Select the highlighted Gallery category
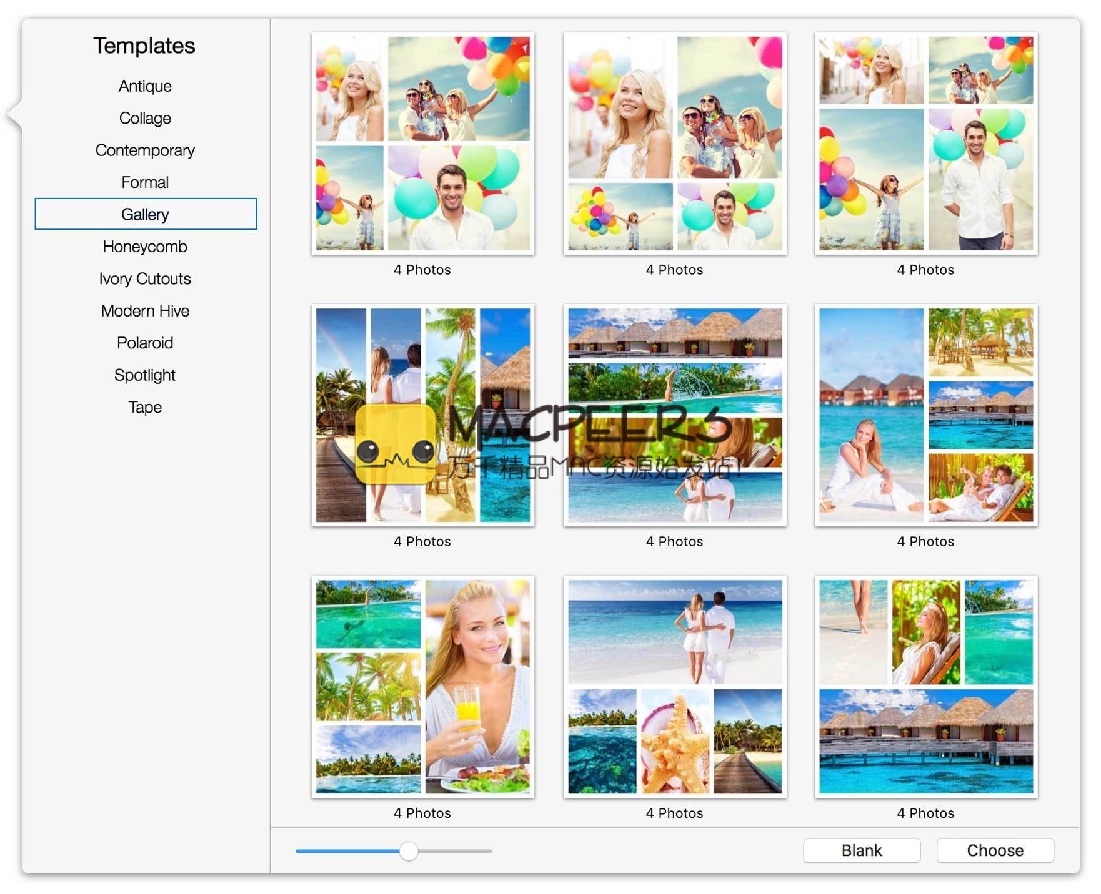Viewport: 1101px width, 894px height. coord(146,214)
